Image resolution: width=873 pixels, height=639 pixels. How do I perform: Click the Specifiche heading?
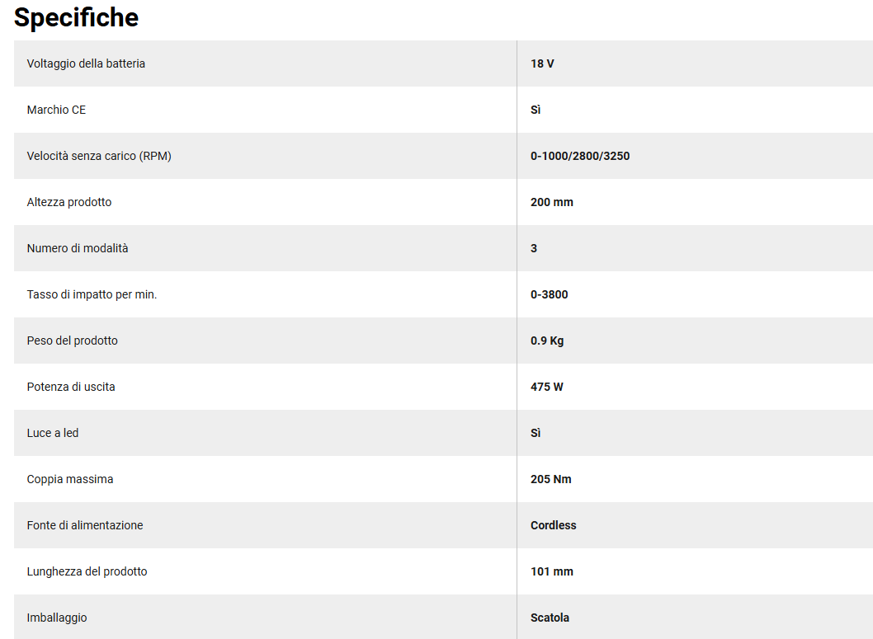click(76, 17)
